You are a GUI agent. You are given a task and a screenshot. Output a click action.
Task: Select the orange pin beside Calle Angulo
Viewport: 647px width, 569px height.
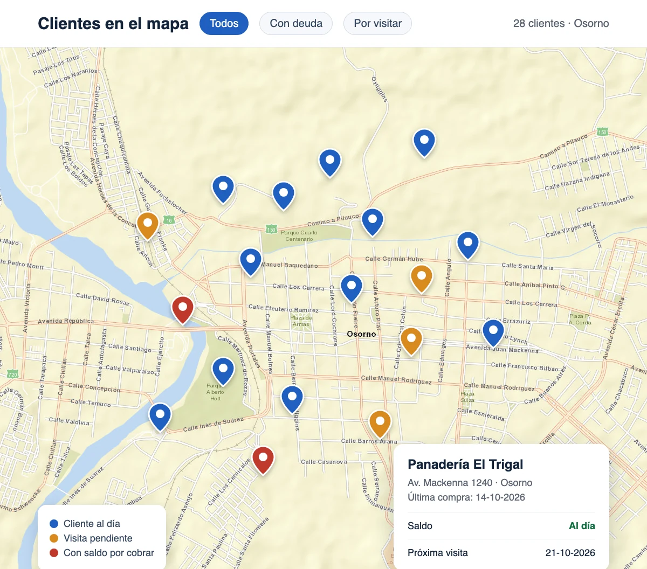[x=422, y=279]
